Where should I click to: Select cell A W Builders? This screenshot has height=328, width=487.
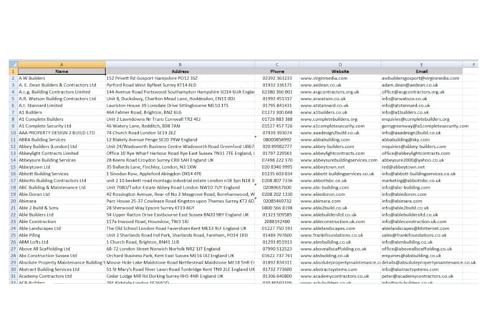(62, 78)
